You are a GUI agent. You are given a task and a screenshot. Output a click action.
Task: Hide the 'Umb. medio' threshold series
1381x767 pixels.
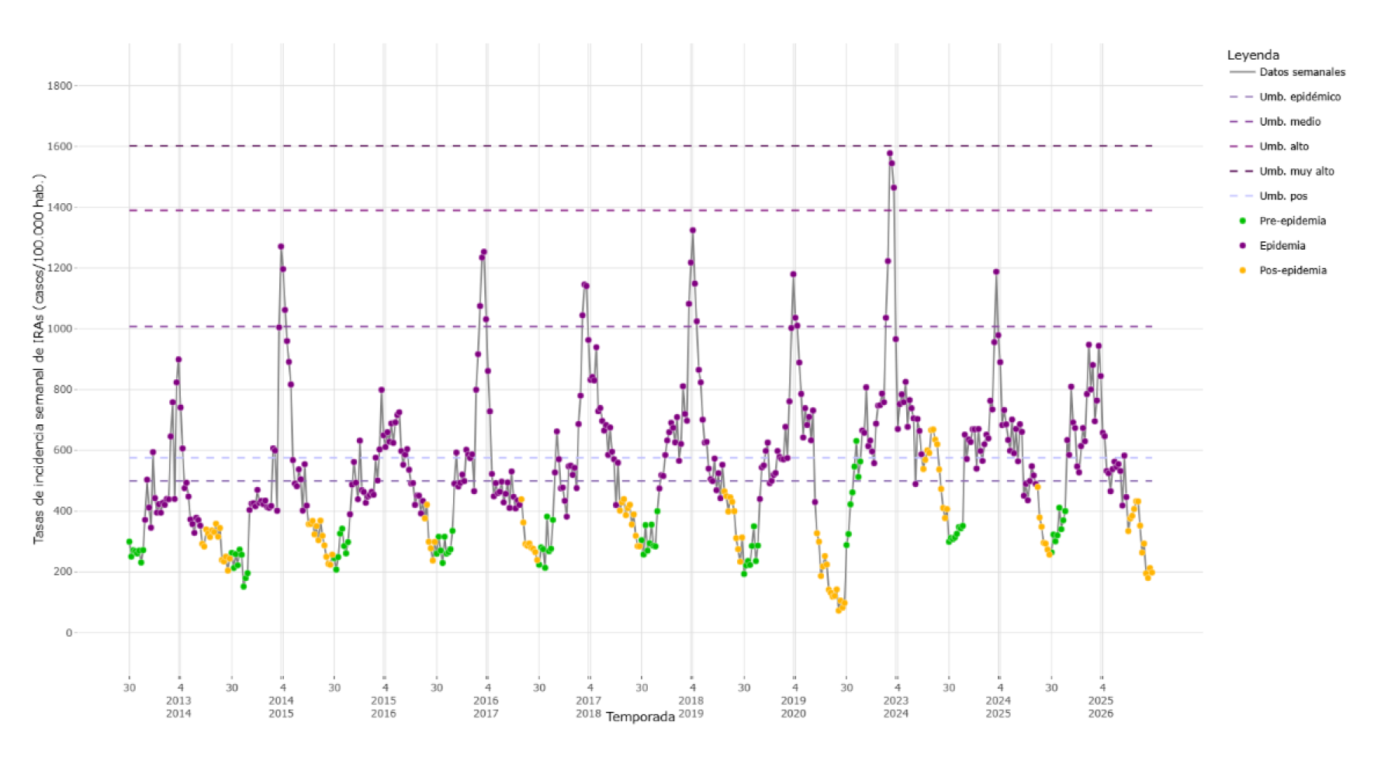(x=1275, y=122)
